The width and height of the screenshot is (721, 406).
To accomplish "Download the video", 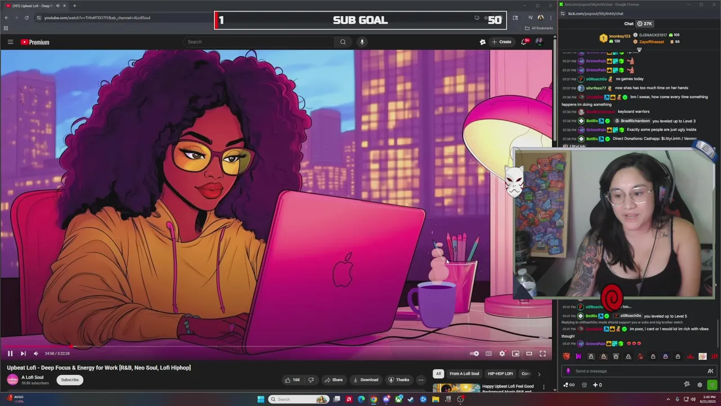I will point(366,379).
